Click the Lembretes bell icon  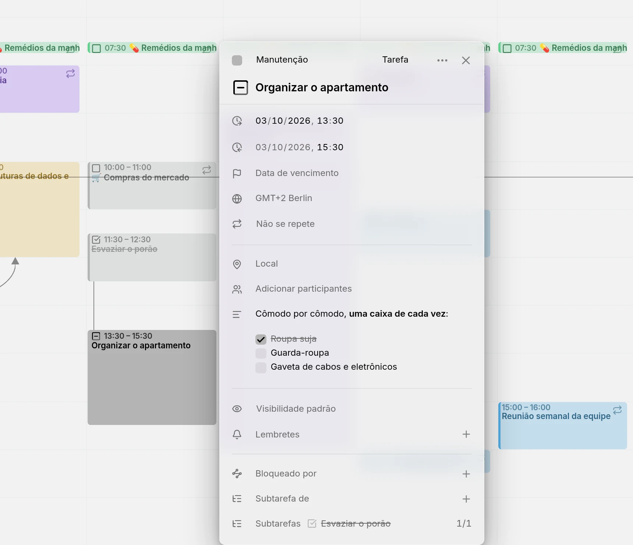[x=237, y=435]
